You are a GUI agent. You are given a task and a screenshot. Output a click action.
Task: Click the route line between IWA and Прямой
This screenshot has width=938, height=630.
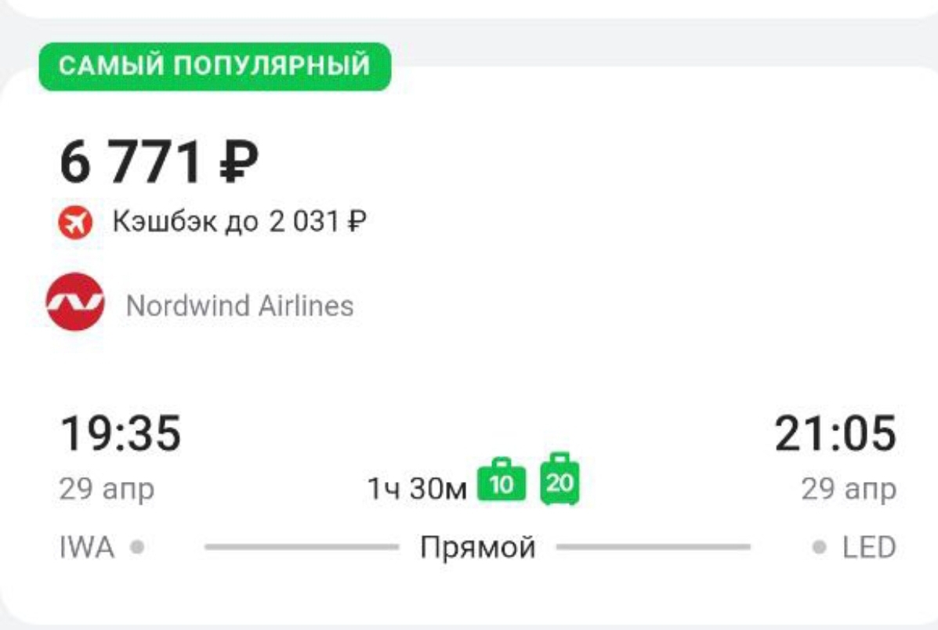pyautogui.click(x=302, y=548)
